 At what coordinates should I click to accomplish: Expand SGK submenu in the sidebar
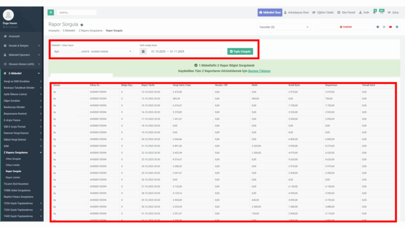tap(22, 146)
